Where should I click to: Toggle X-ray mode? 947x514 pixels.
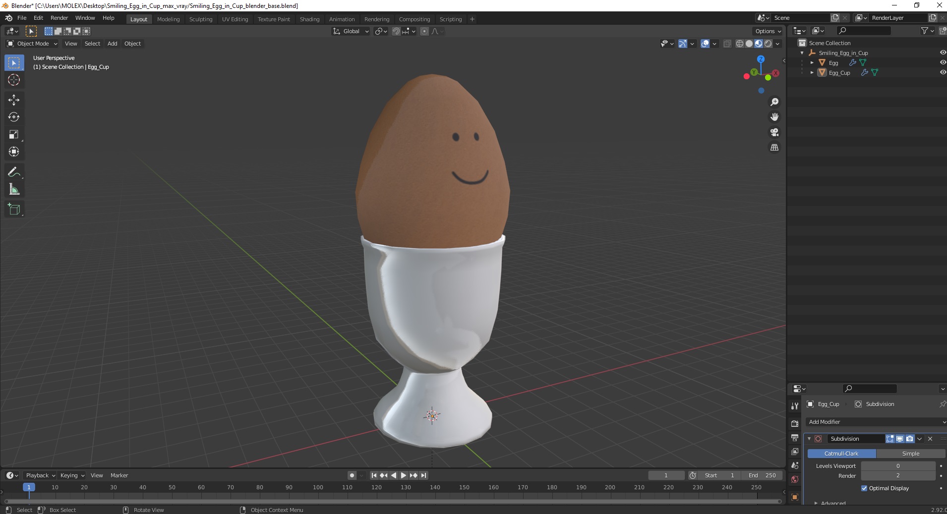point(727,44)
